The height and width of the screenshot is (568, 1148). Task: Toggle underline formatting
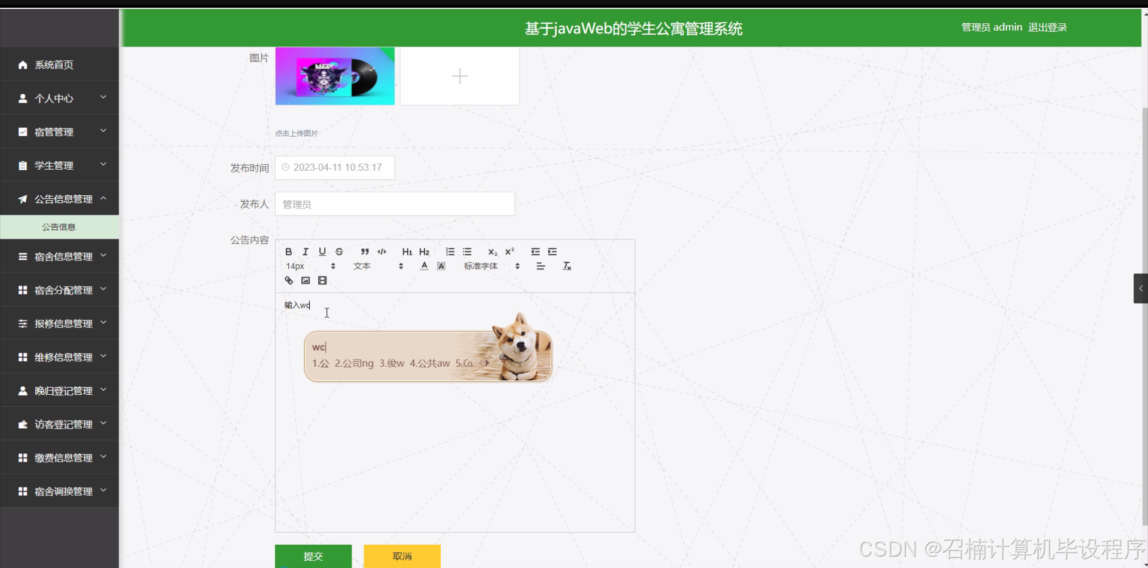click(322, 251)
